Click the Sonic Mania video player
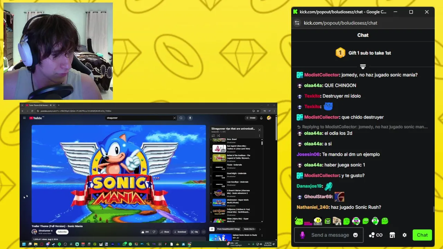This screenshot has height=249, width=443. [x=118, y=174]
